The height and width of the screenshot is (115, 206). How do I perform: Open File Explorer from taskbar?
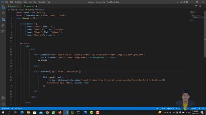point(28,112)
